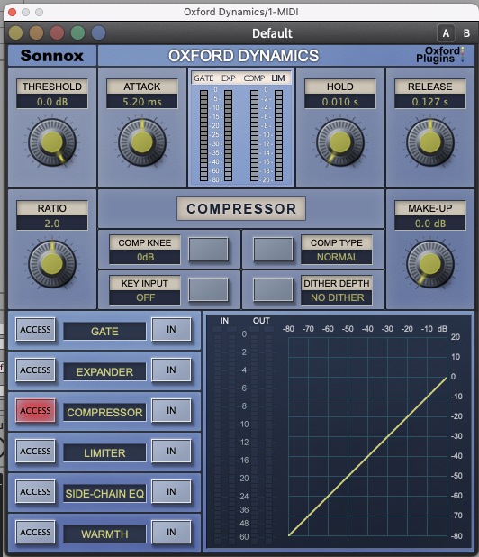The image size is (479, 557).
Task: Click the red preset dot in header
Action: 57,33
